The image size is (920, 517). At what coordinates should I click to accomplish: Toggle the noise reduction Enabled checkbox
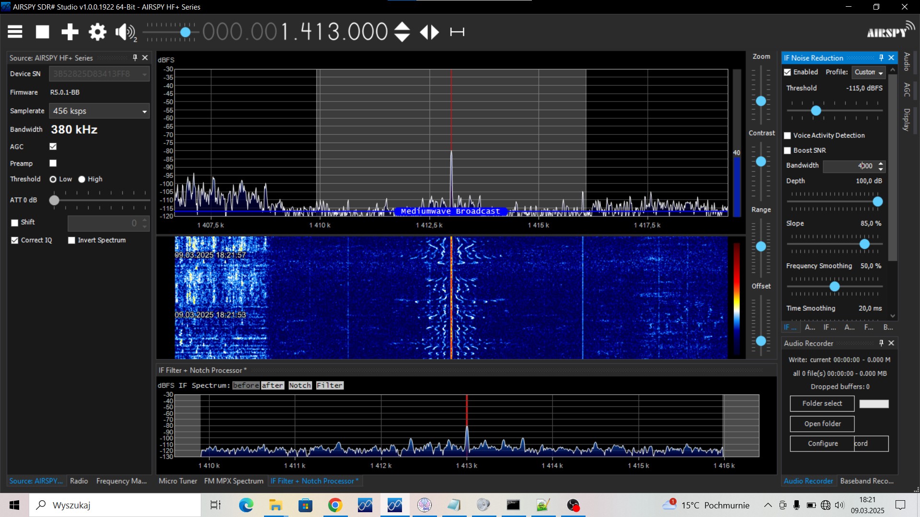[787, 72]
